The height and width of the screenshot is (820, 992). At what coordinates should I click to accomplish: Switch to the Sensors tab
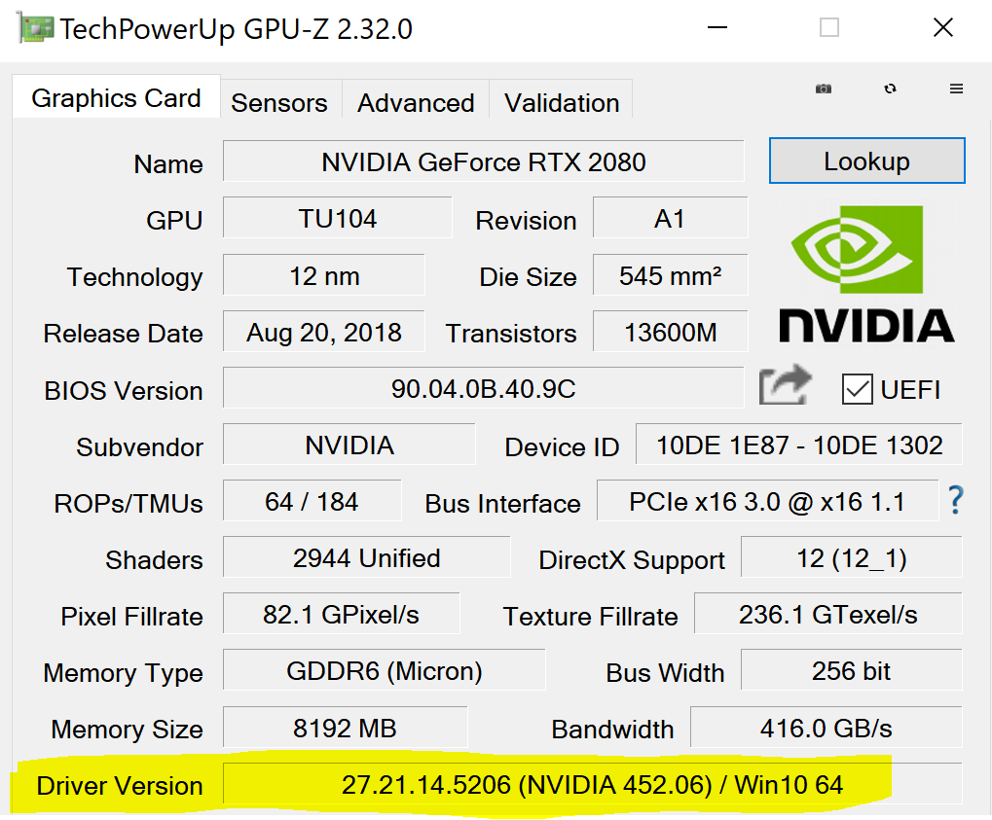pyautogui.click(x=279, y=102)
